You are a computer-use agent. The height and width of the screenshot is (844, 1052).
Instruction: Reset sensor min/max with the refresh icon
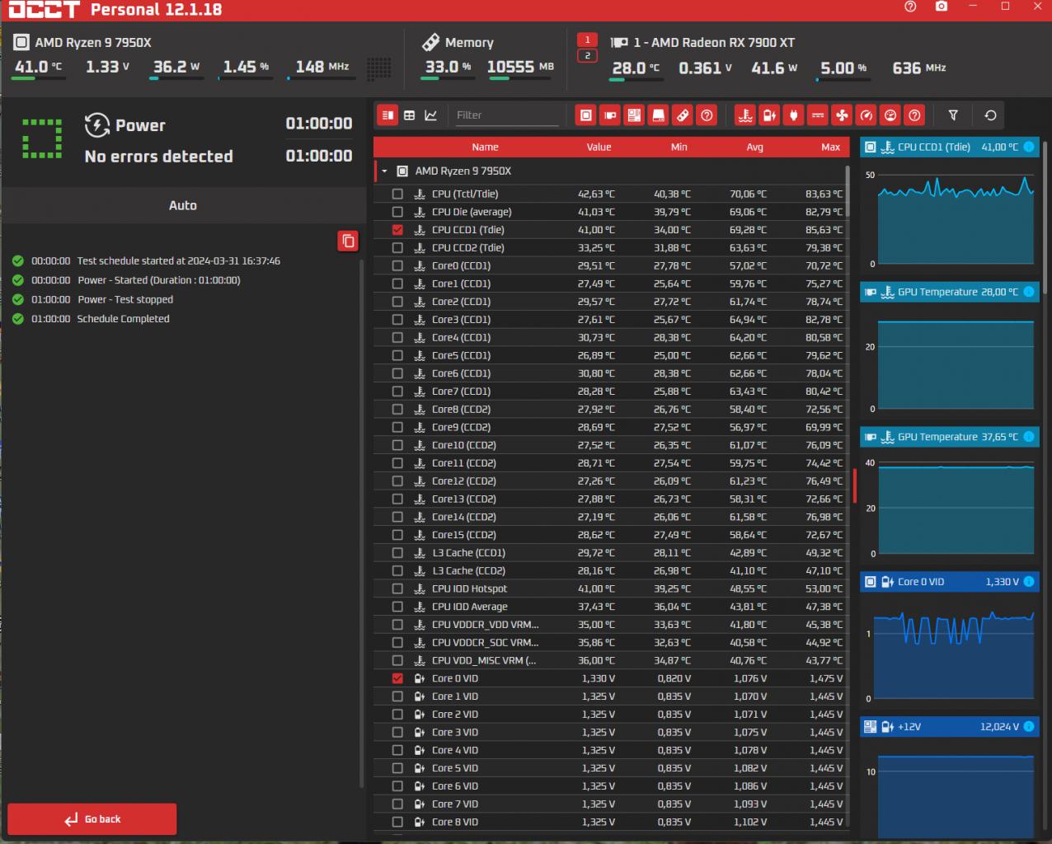click(990, 115)
